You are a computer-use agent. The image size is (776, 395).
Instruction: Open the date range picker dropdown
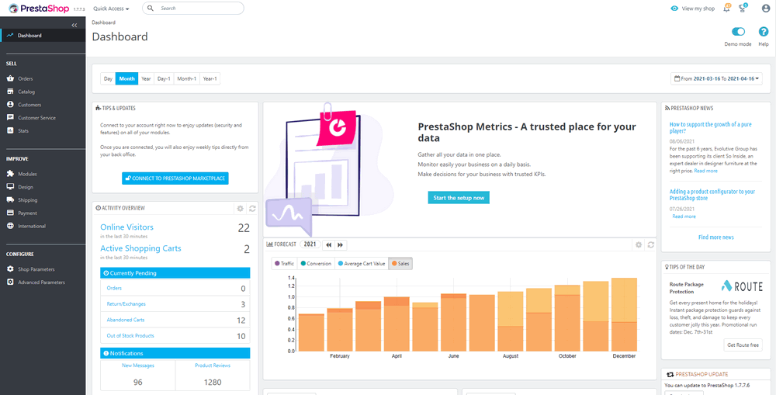click(716, 78)
